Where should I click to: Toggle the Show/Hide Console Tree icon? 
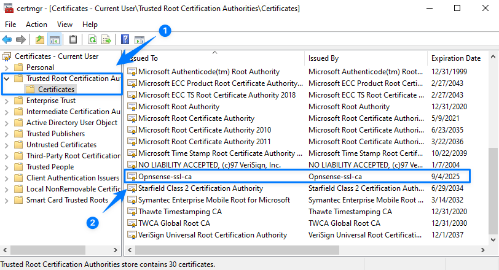click(55, 40)
